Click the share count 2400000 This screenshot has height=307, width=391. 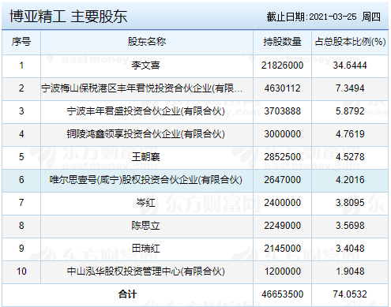click(x=282, y=203)
